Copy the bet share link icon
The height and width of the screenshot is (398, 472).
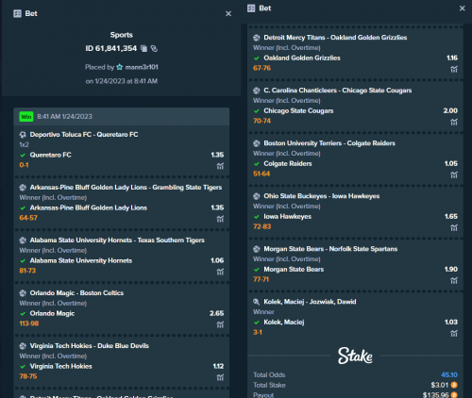tap(154, 48)
